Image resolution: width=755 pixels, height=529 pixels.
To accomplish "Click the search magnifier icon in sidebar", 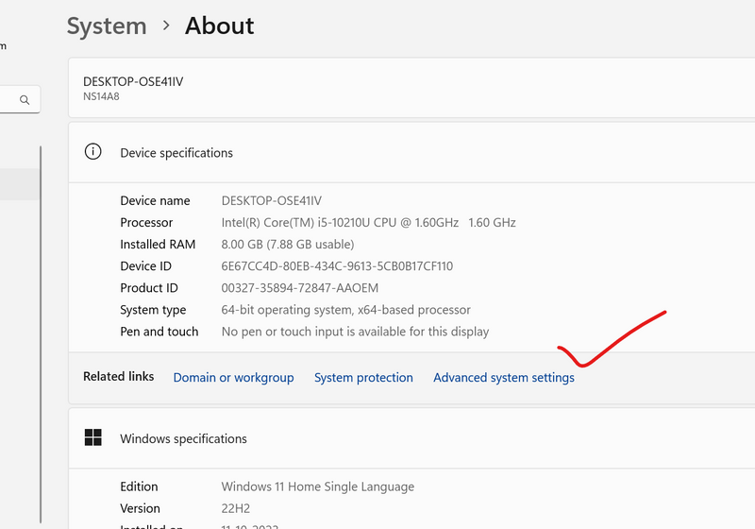I will [x=25, y=99].
